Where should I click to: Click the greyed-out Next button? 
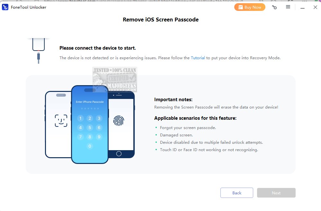point(276,193)
